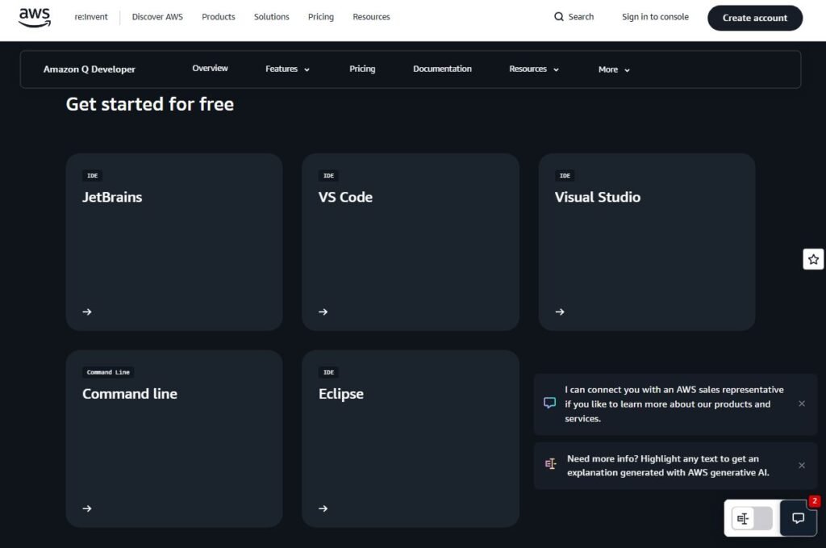Click the star bookmark icon on right edge
Viewport: 826px width, 548px height.
[813, 258]
